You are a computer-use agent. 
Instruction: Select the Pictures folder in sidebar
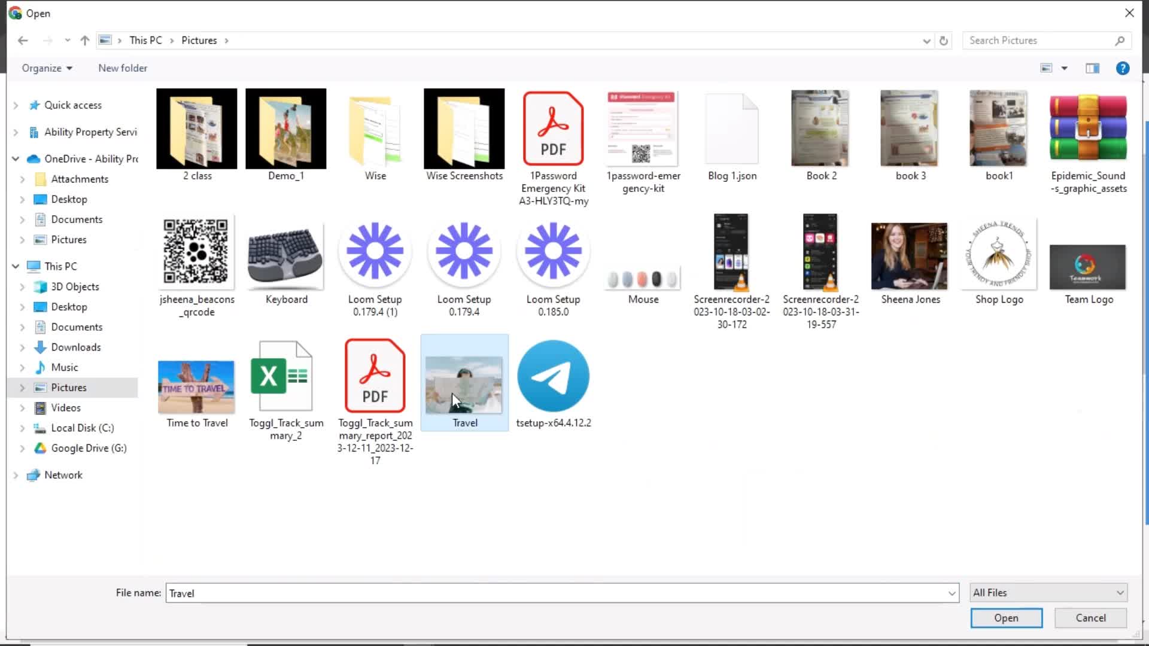(x=69, y=387)
